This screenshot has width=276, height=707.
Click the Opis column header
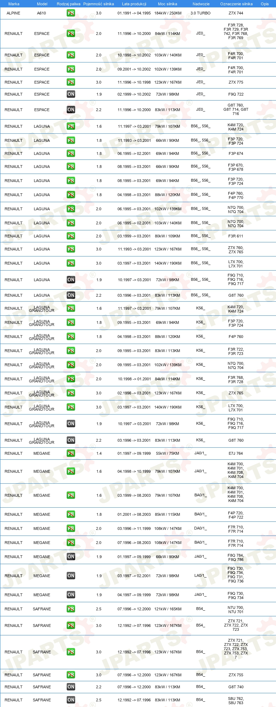[265, 4]
